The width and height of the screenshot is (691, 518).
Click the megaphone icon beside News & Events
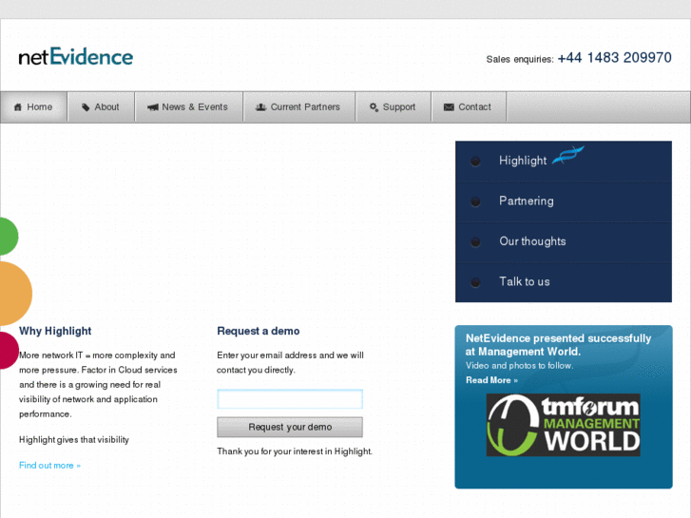152,107
